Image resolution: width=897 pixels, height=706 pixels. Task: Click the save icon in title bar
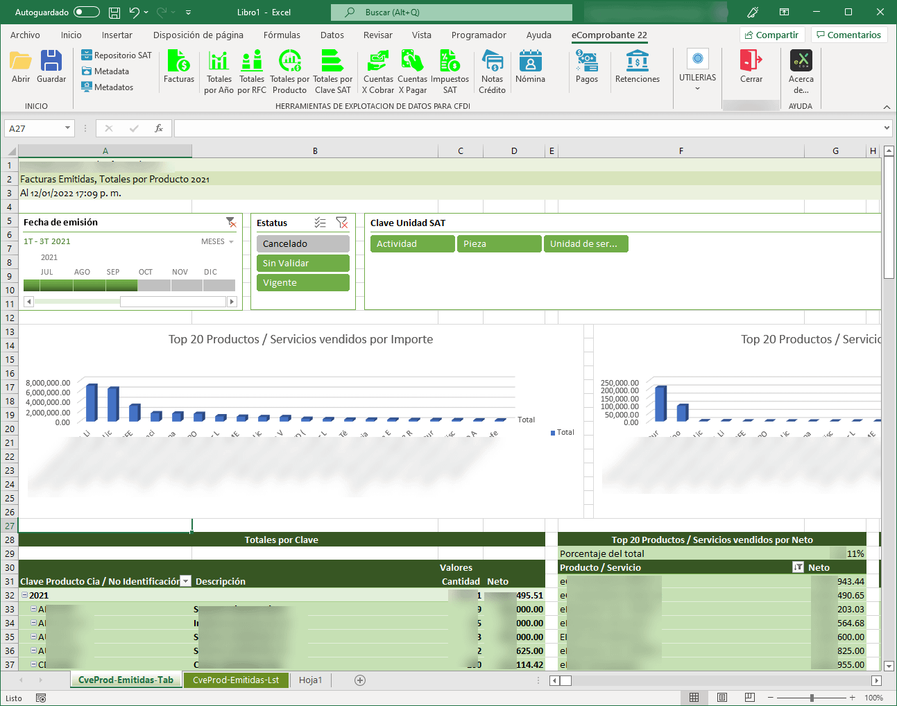click(114, 12)
